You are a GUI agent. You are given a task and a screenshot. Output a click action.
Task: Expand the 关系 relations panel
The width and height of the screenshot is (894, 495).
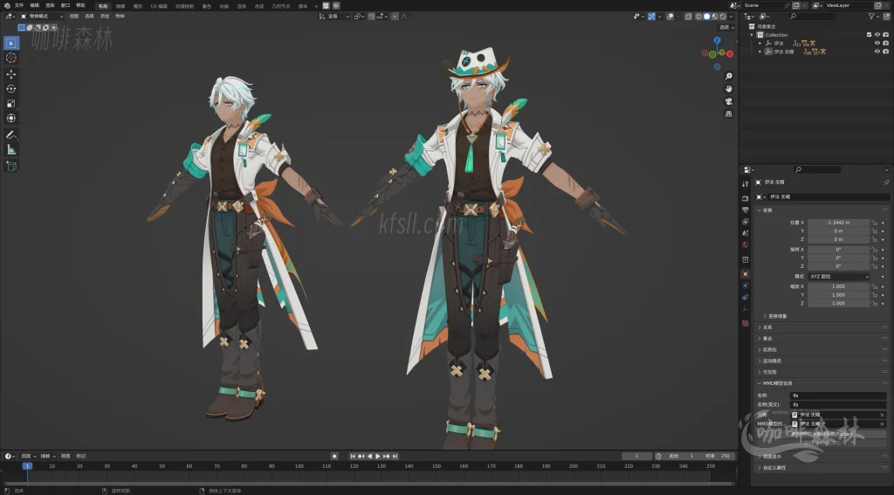click(x=821, y=327)
